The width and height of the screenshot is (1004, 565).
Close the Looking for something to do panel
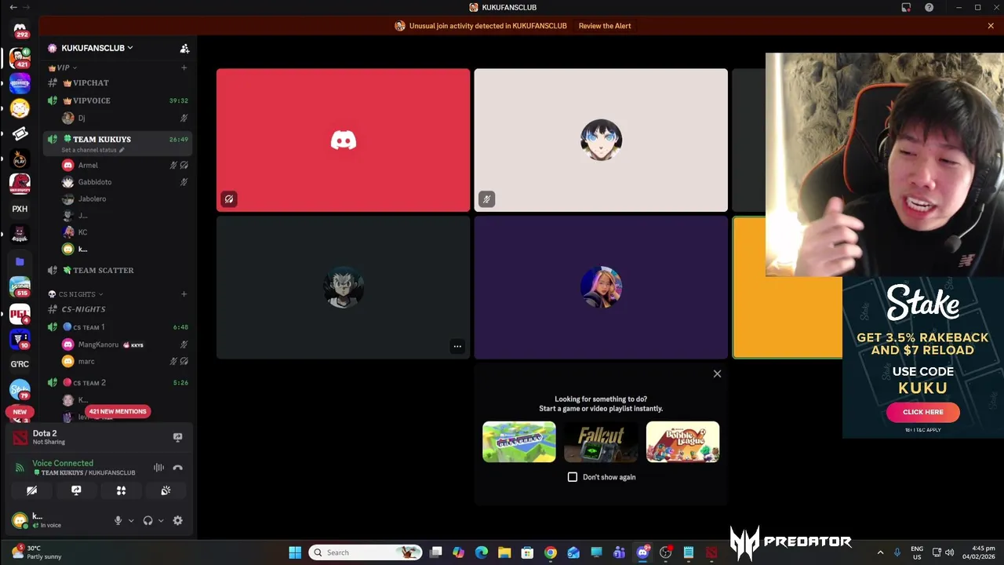click(717, 374)
